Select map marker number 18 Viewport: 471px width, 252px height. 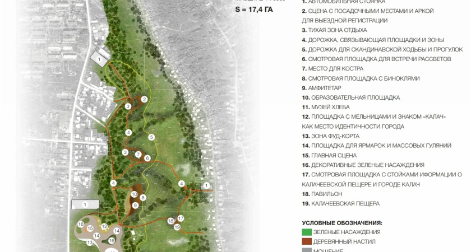170,221
